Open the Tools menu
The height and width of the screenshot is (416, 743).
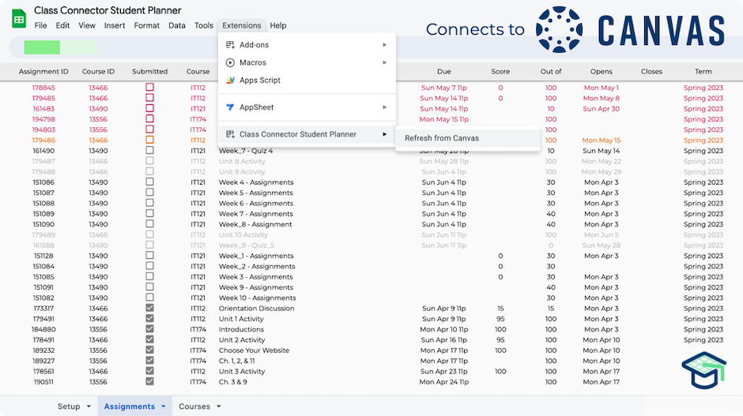tap(204, 25)
